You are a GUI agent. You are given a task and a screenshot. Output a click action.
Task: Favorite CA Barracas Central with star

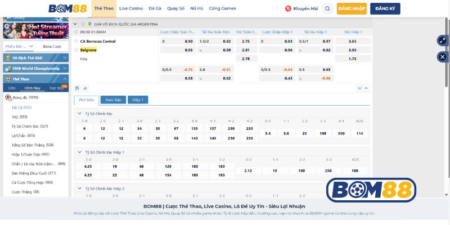(76, 41)
